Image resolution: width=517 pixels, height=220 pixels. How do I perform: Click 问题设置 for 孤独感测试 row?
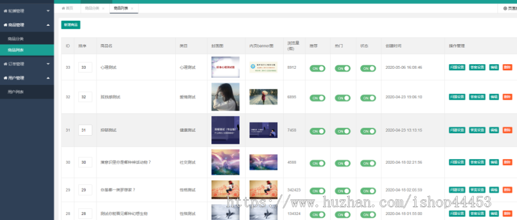pos(457,97)
